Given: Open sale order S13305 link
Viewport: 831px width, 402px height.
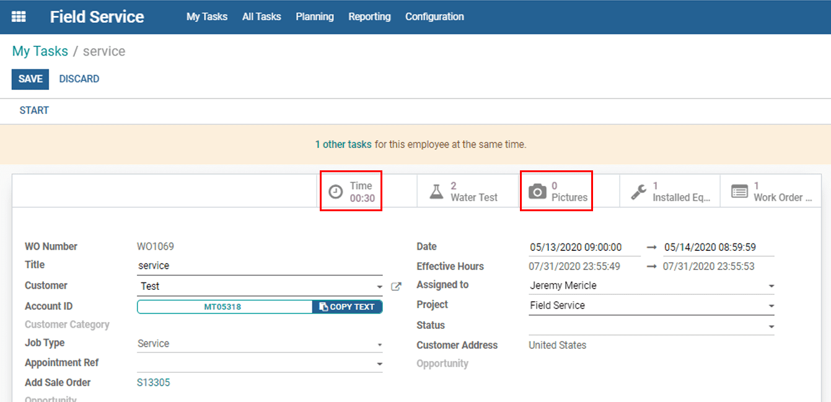Looking at the screenshot, I should [153, 383].
